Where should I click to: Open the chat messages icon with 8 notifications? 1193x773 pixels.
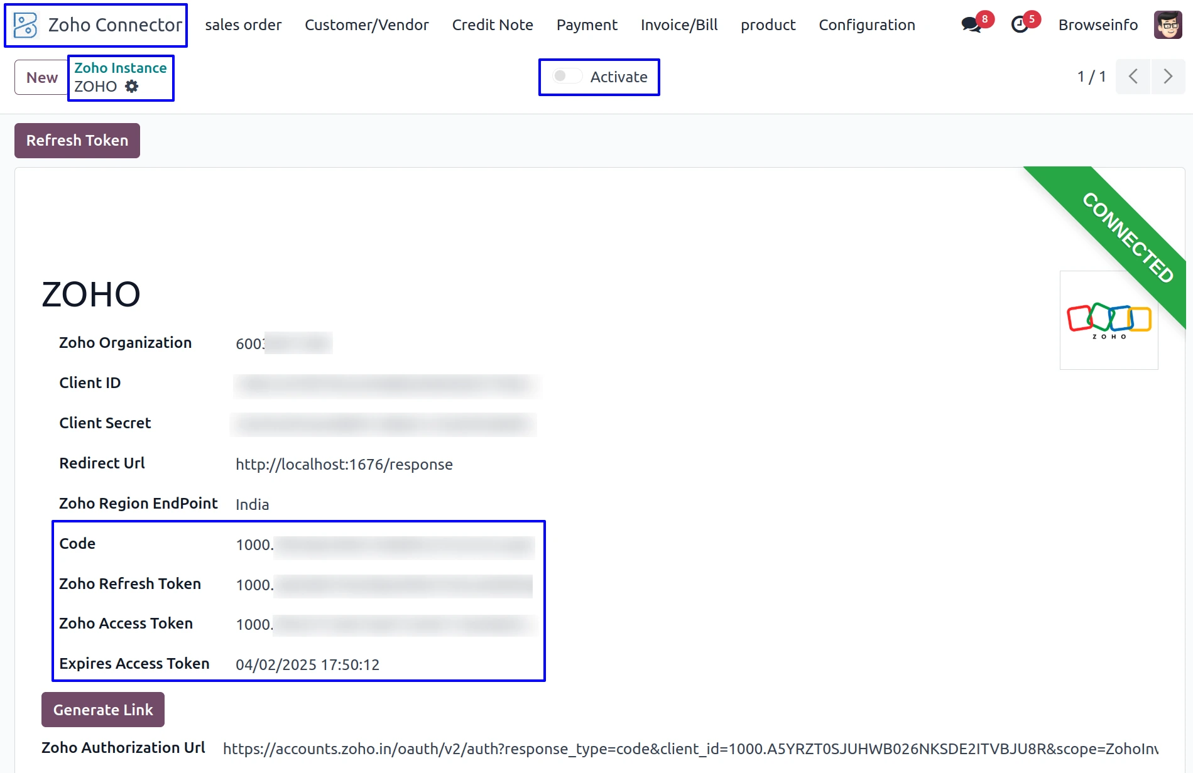coord(971,25)
